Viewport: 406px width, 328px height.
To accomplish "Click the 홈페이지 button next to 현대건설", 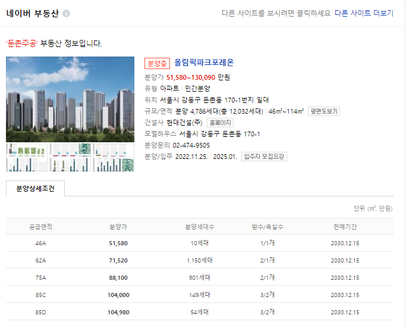I will pos(220,123).
